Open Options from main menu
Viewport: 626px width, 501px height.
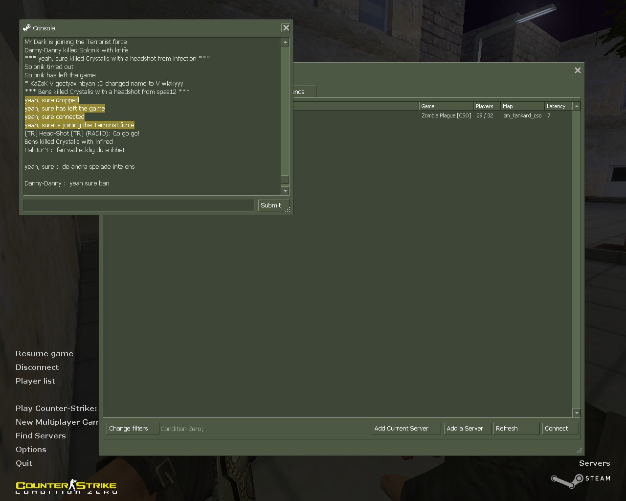tap(31, 450)
